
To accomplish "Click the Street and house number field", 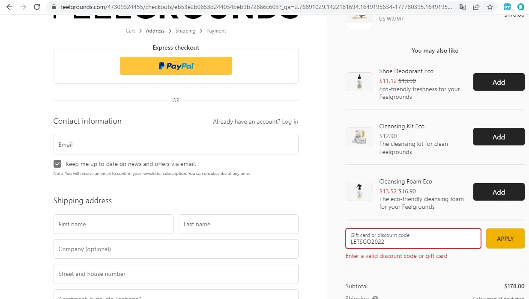I will pyautogui.click(x=176, y=274).
